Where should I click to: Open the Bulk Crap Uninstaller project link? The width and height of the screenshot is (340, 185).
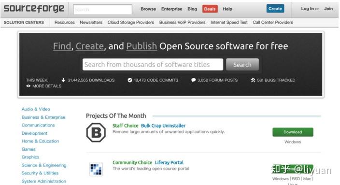(163, 126)
